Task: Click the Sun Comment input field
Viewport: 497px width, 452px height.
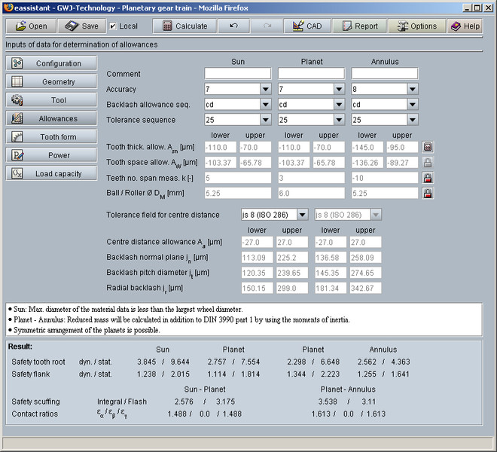Action: point(237,74)
